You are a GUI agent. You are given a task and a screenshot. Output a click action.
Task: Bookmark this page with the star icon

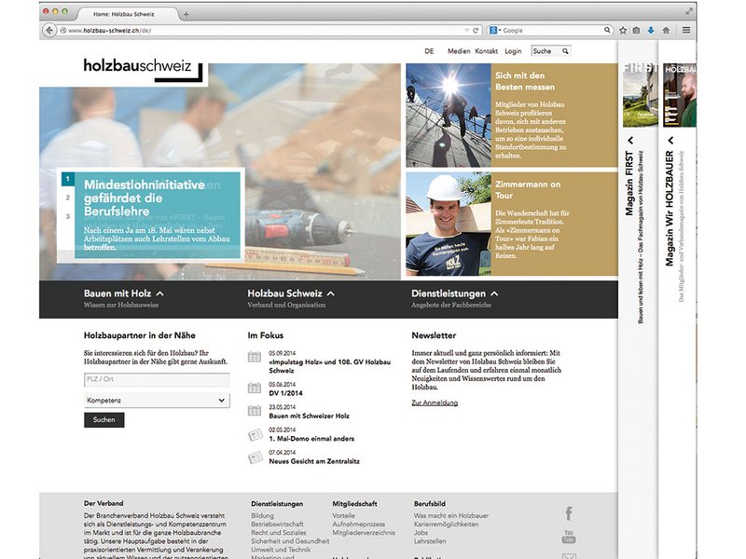coord(623,31)
